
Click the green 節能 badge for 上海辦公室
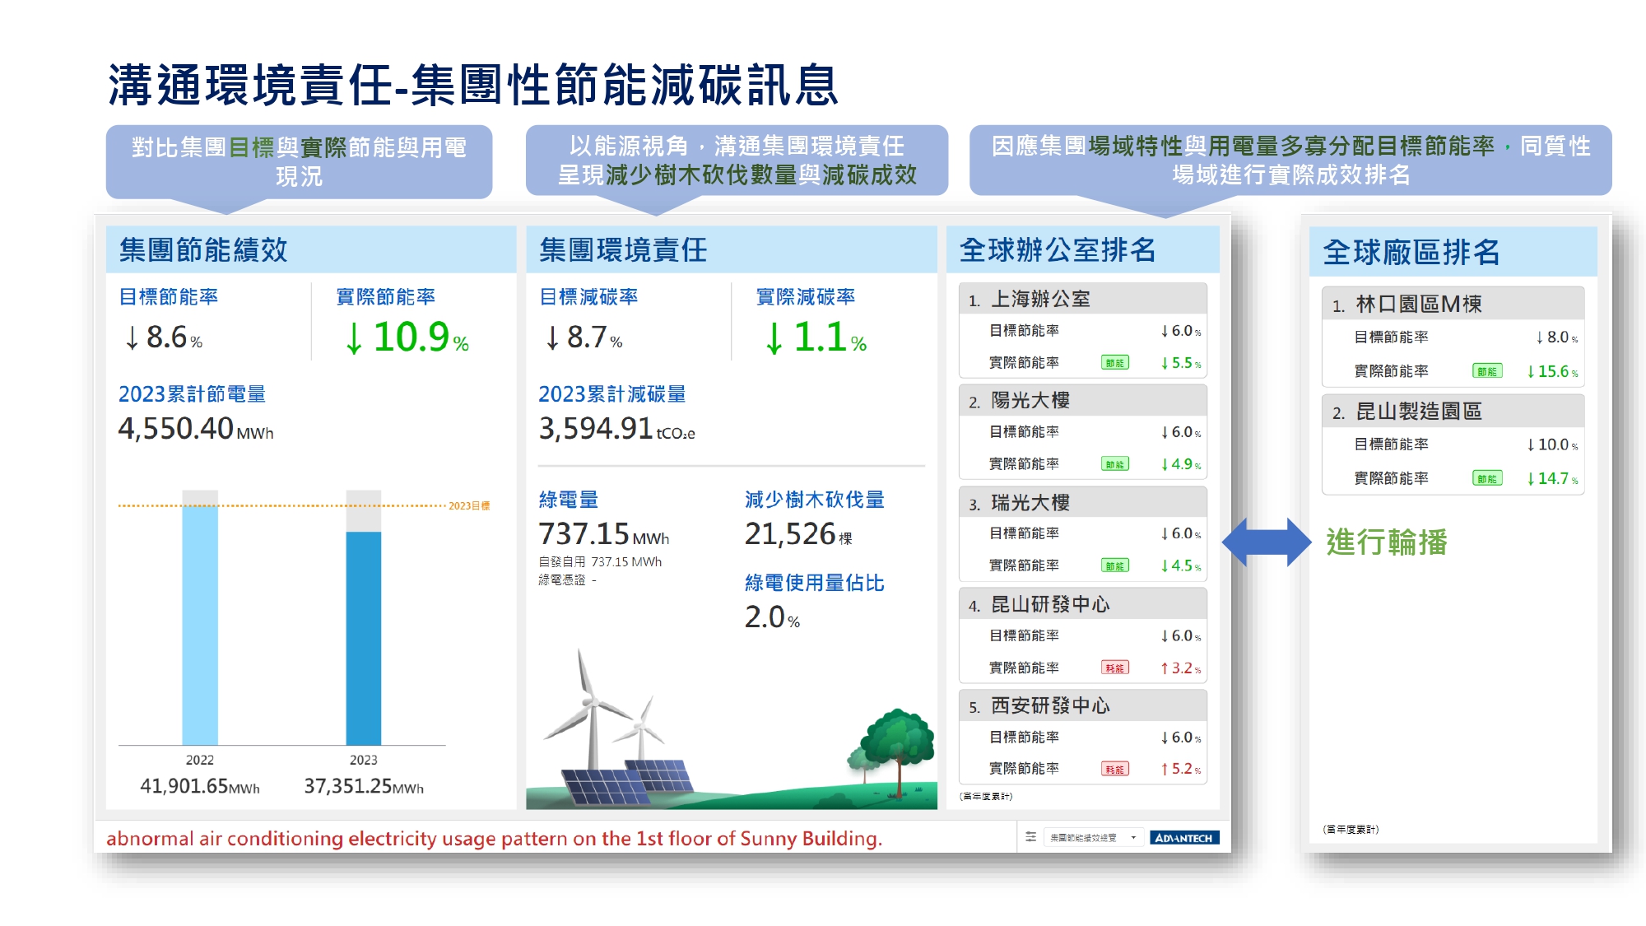click(x=1115, y=363)
